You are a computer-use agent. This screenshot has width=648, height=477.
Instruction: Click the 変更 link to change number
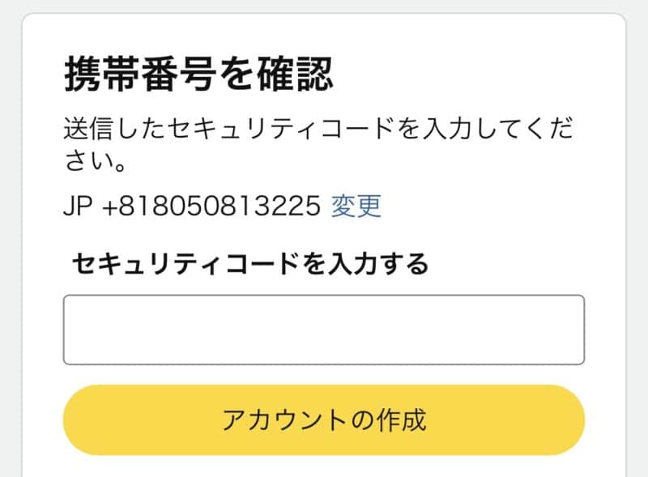tap(356, 207)
